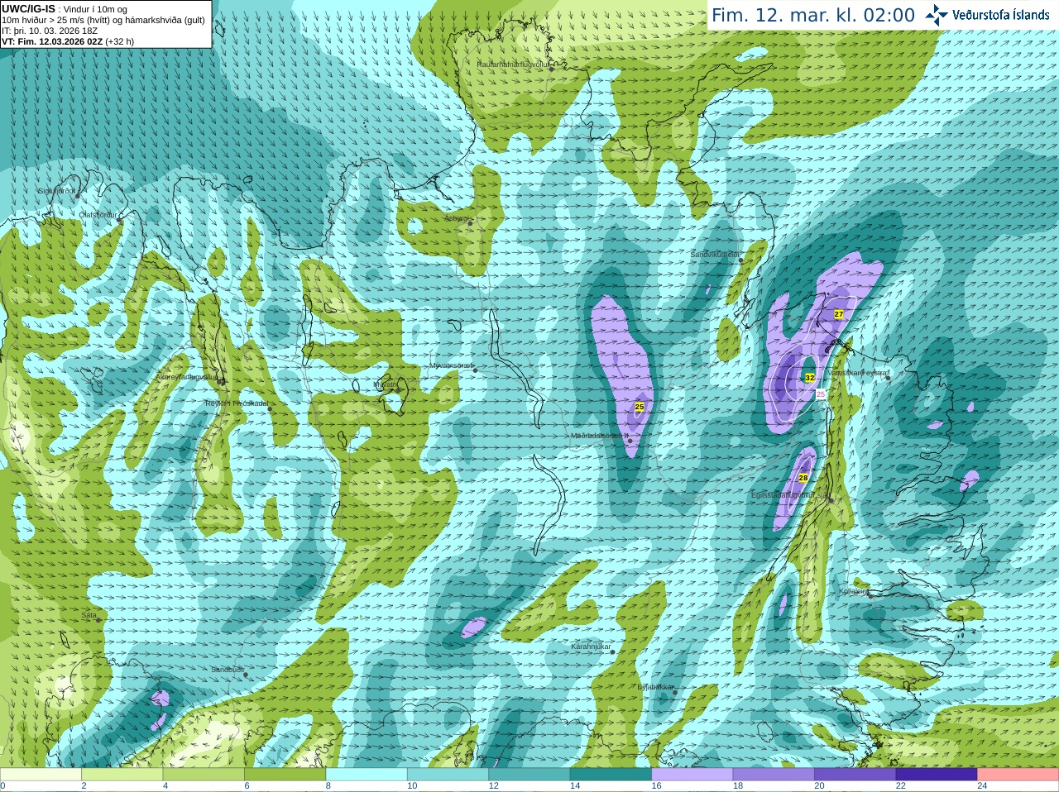Select the 2–4 m/s legend color swatch
The width and height of the screenshot is (1059, 792).
[122, 775]
